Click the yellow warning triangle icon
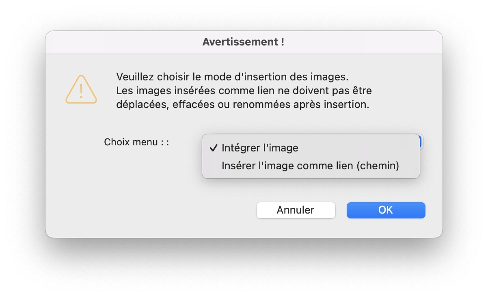488x298 pixels. click(x=81, y=90)
